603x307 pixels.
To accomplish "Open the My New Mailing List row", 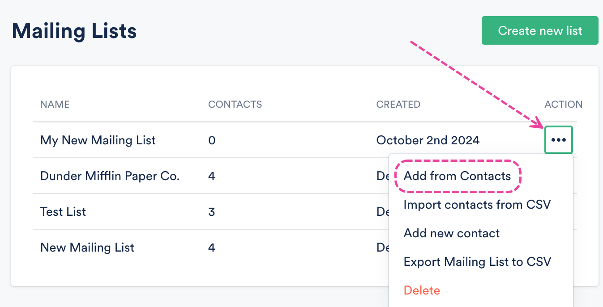I will point(98,140).
